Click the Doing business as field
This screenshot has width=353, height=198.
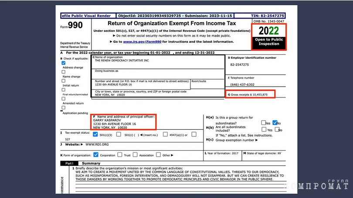(158, 74)
